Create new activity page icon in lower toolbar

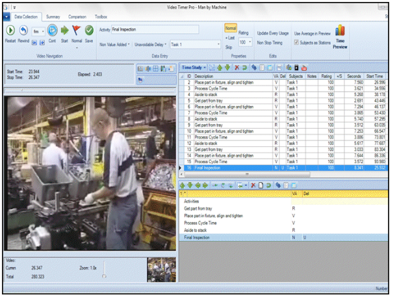261,185
